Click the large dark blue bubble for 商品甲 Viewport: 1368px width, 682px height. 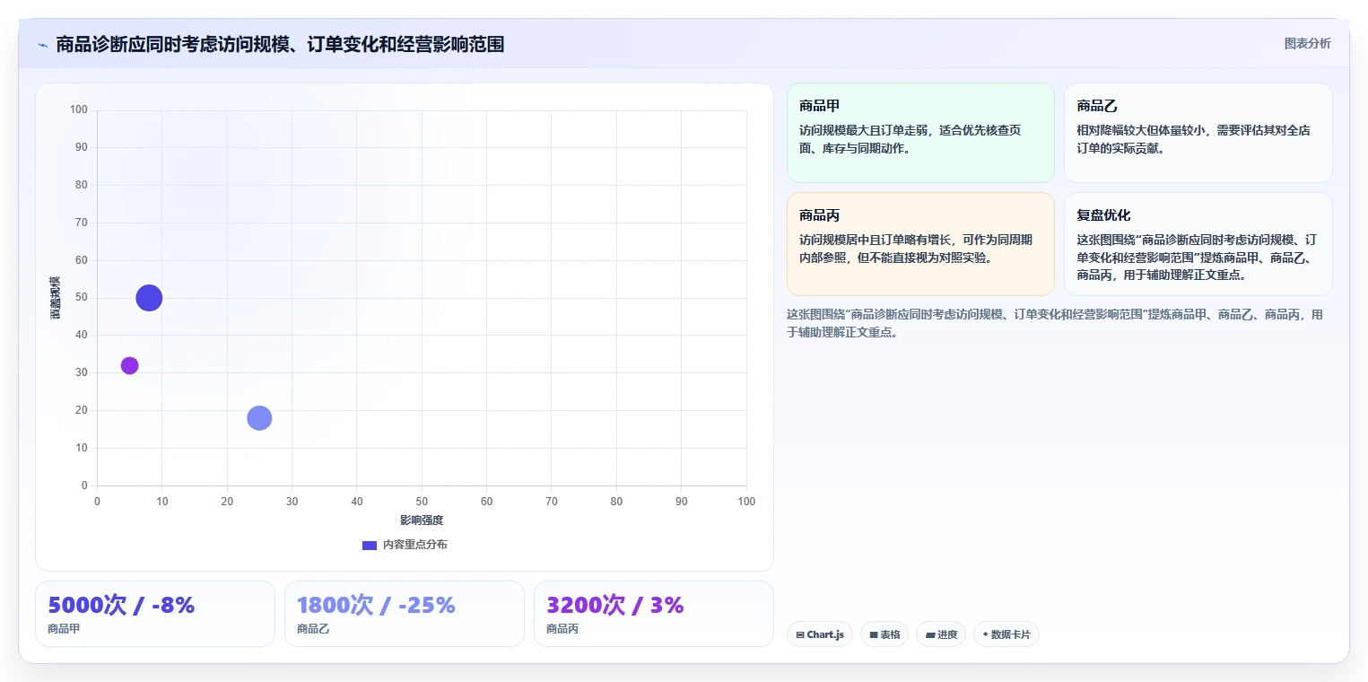tap(149, 298)
